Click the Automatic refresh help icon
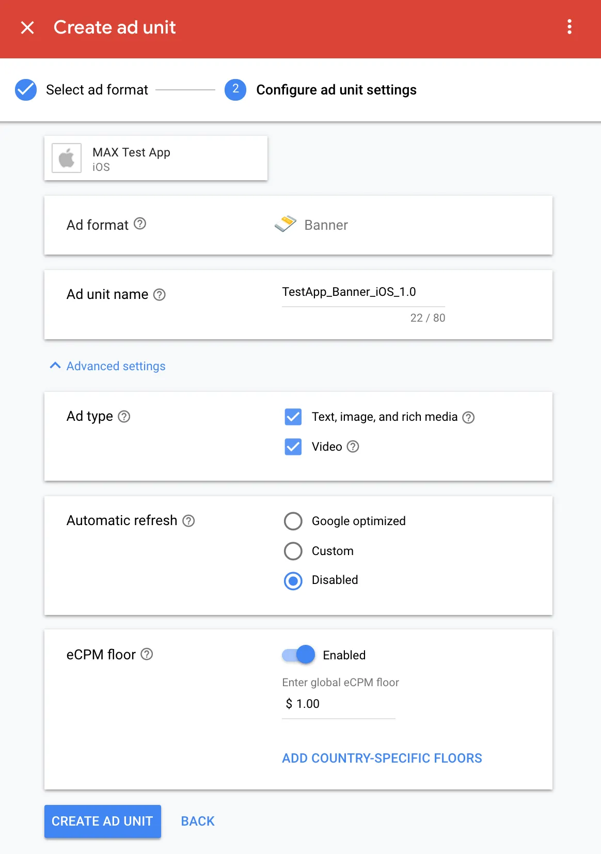The height and width of the screenshot is (854, 601). (188, 520)
